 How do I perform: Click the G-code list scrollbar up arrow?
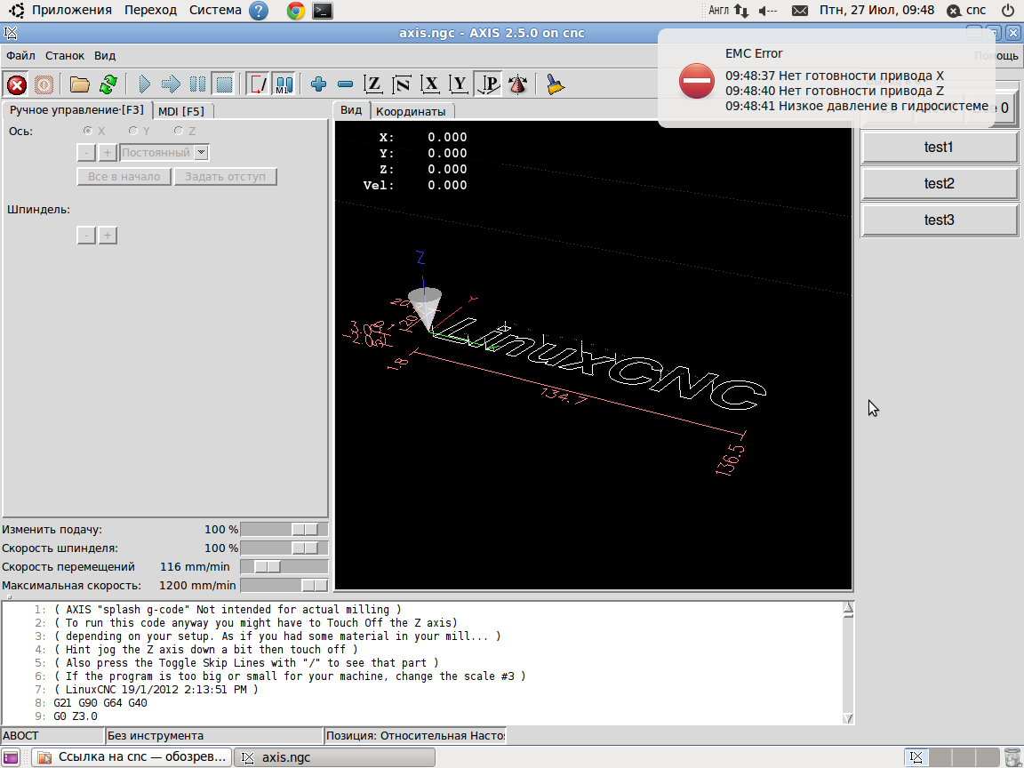click(848, 608)
